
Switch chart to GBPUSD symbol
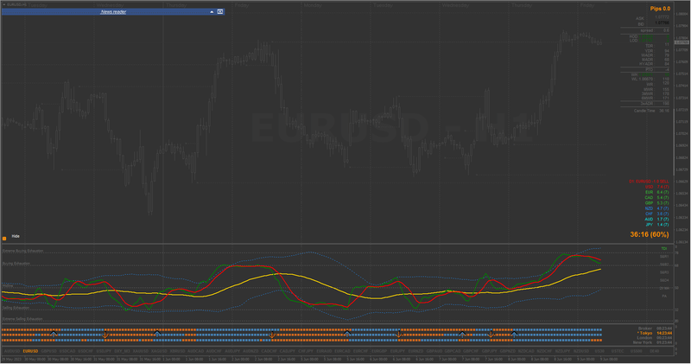49,351
